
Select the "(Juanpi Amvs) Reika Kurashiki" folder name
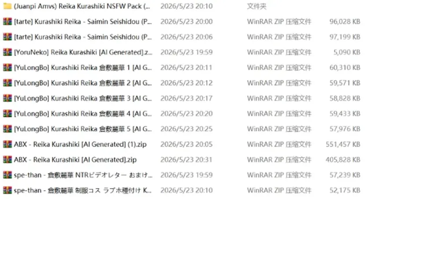[82, 6]
